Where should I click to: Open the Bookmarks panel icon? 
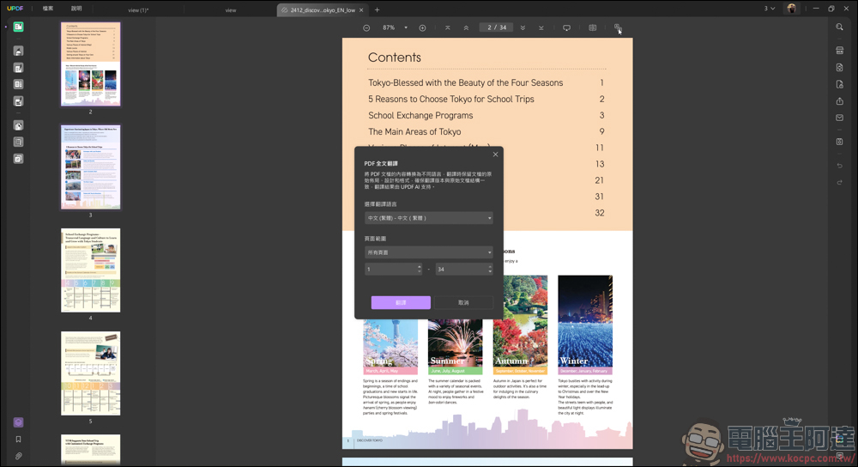18,439
